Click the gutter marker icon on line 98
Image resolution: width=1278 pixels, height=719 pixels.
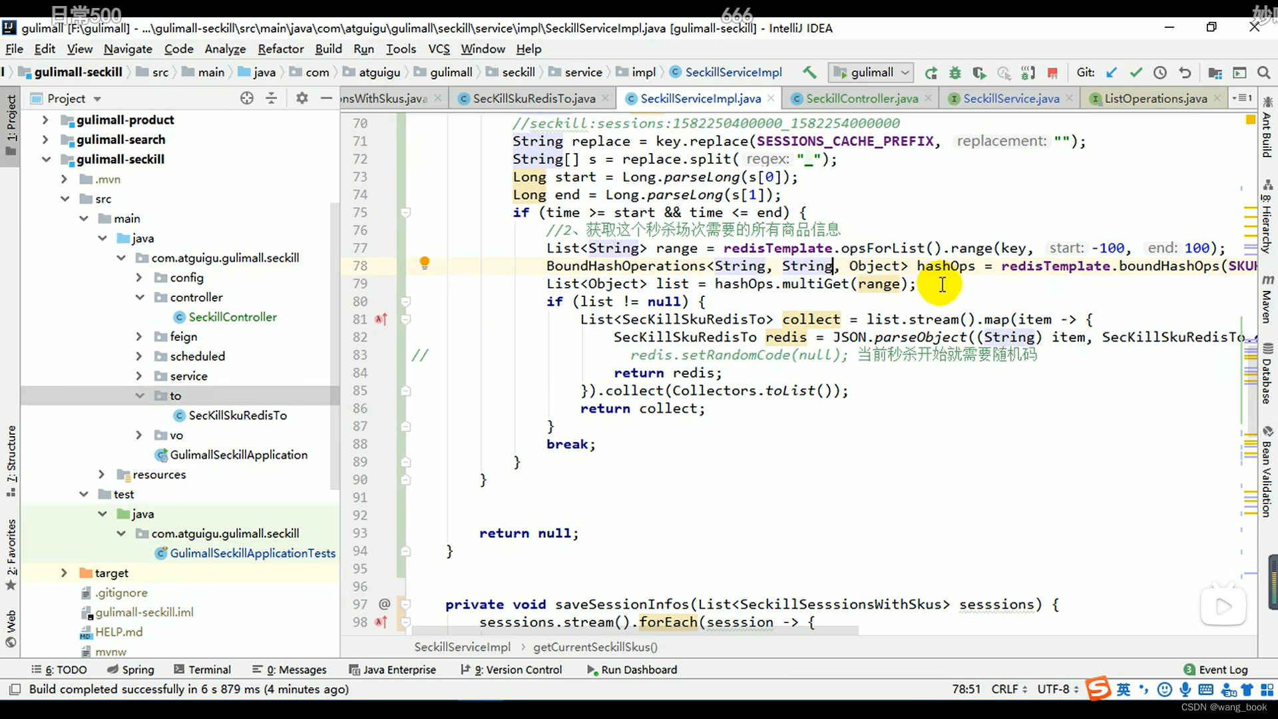381,622
